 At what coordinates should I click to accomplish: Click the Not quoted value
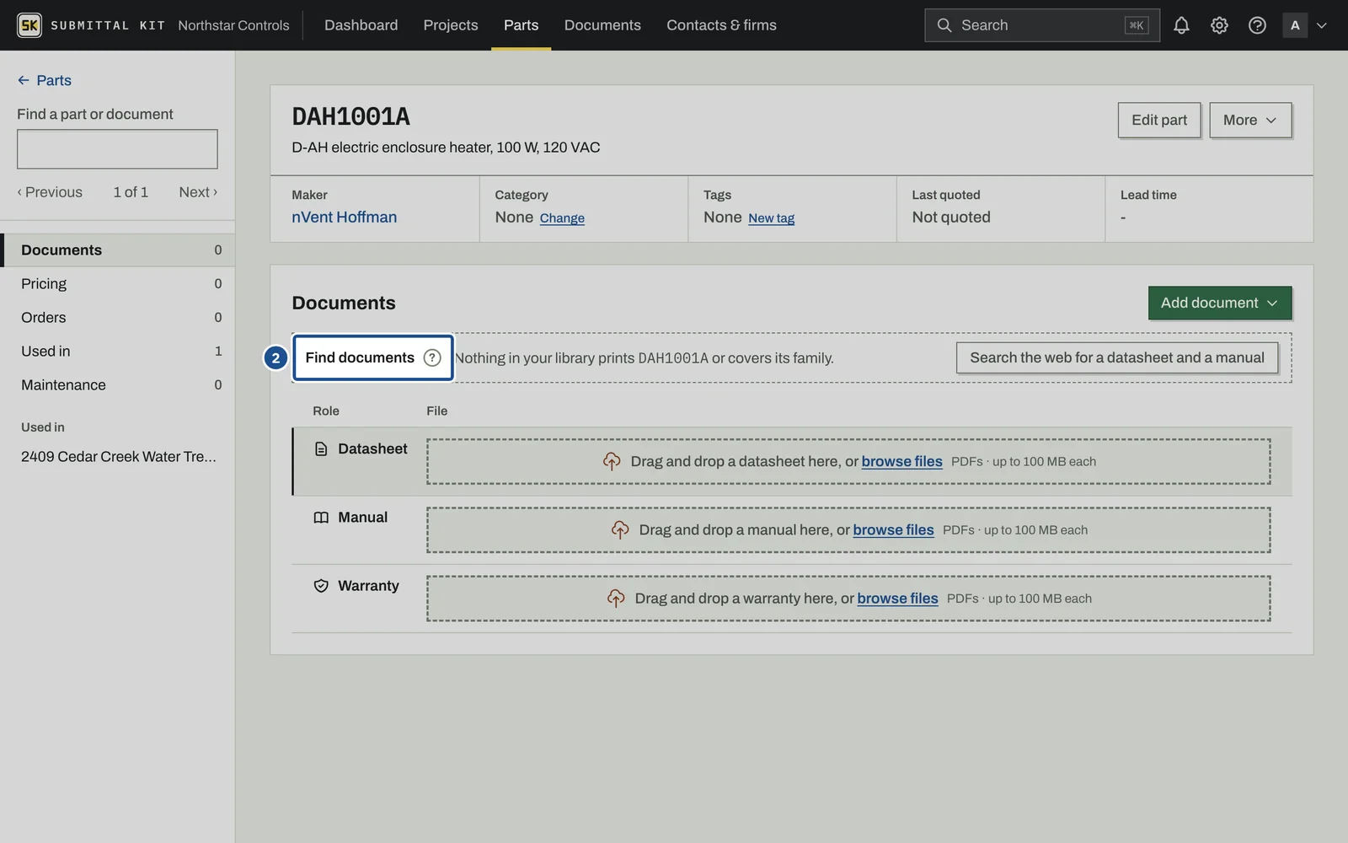[951, 217]
